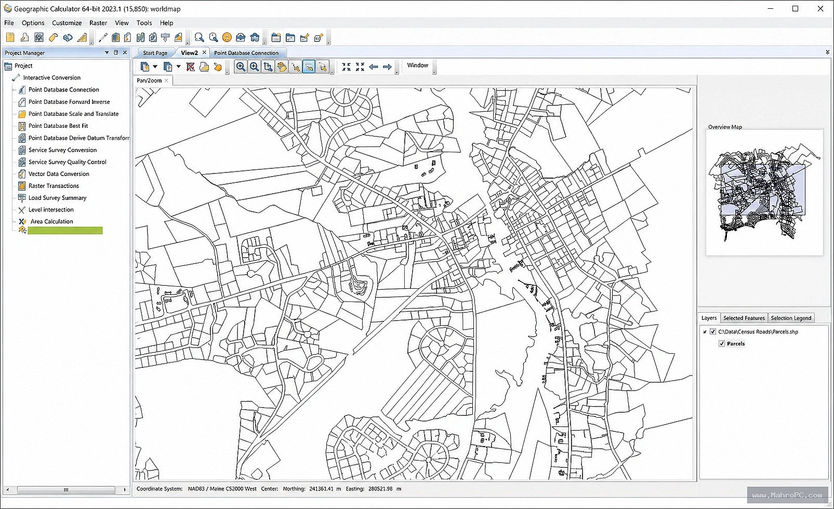Close the Pan/Zoom tab
The image size is (834, 509).
(x=166, y=81)
